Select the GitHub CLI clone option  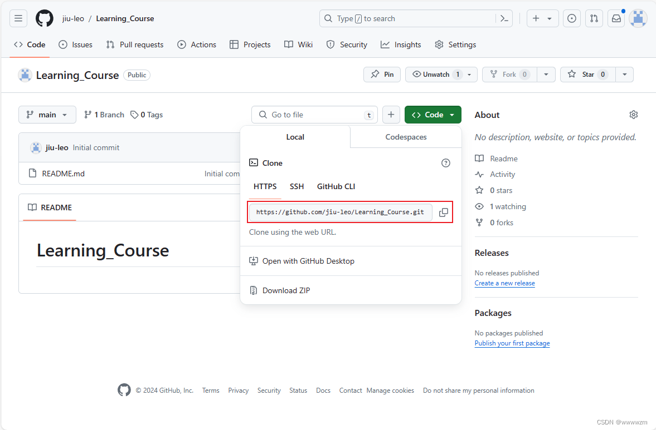click(336, 186)
